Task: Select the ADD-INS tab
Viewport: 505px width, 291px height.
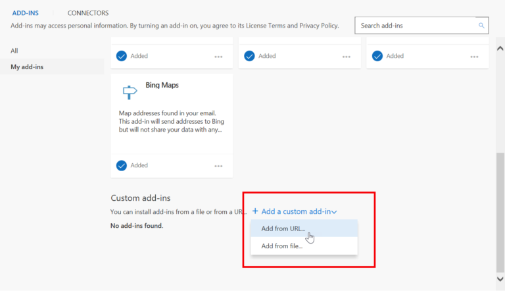Action: [x=26, y=13]
